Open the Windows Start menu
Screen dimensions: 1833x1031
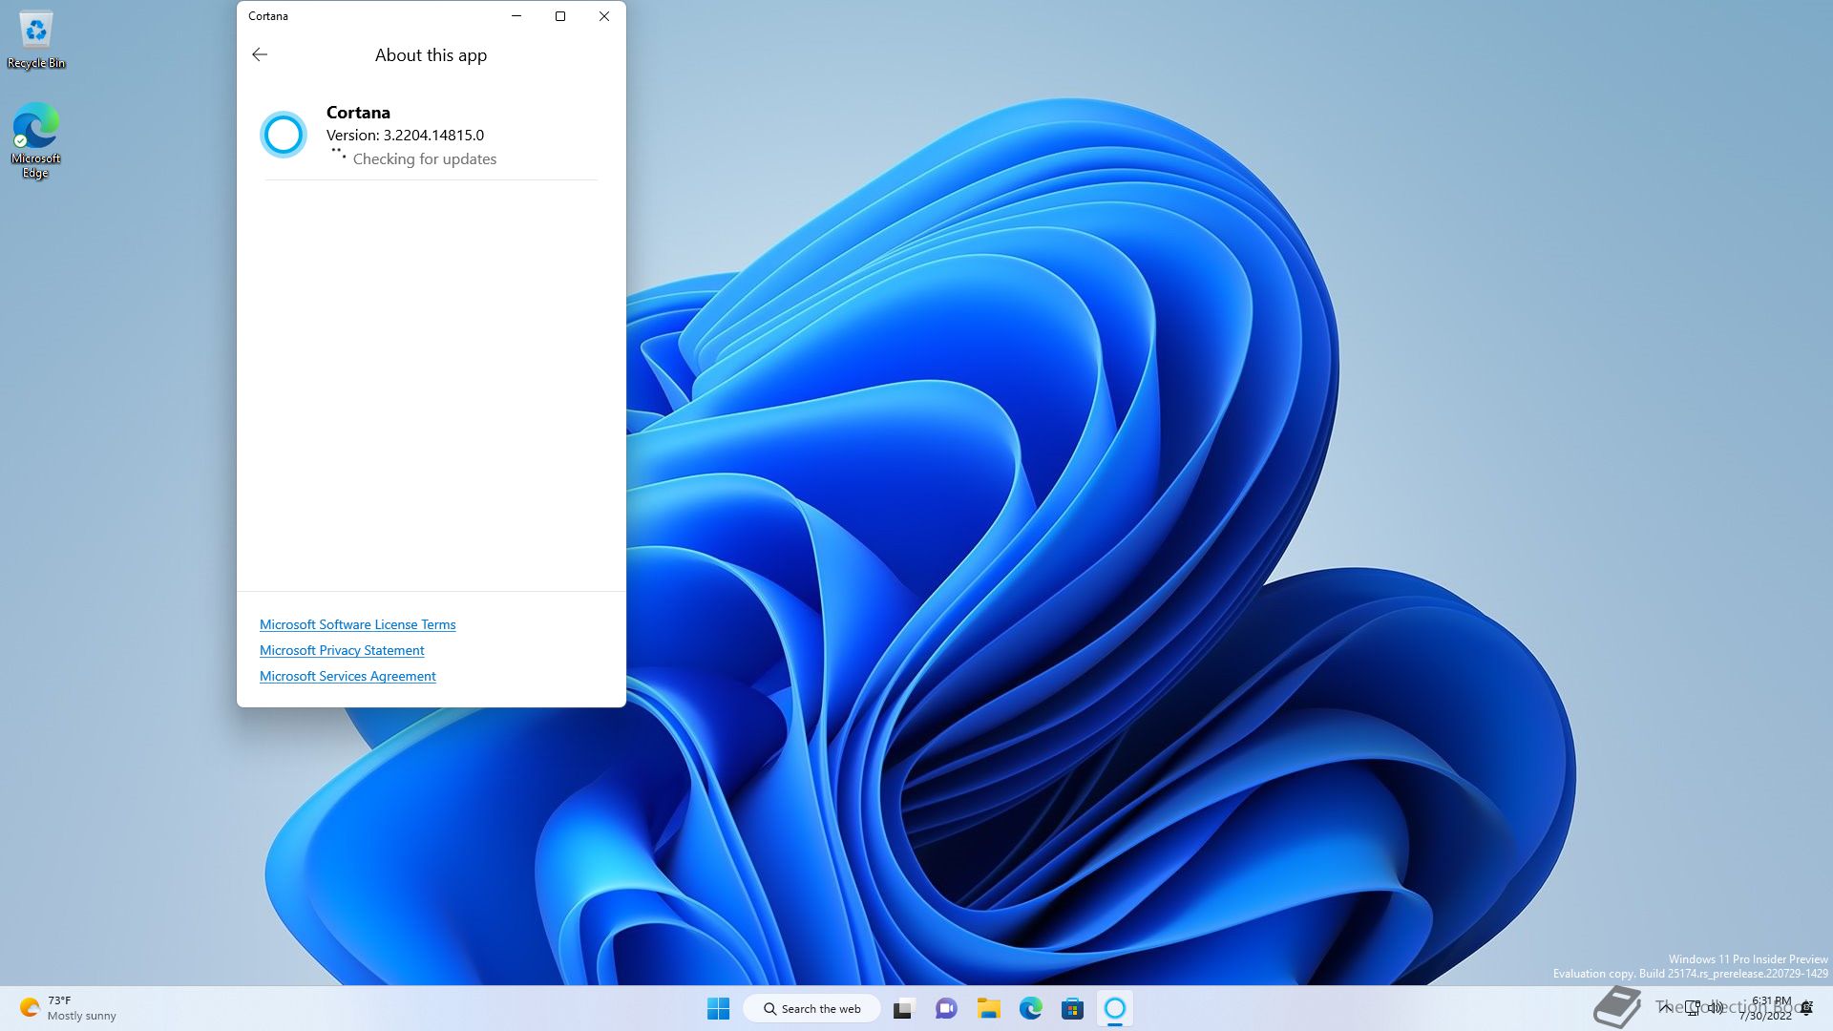tap(718, 1008)
